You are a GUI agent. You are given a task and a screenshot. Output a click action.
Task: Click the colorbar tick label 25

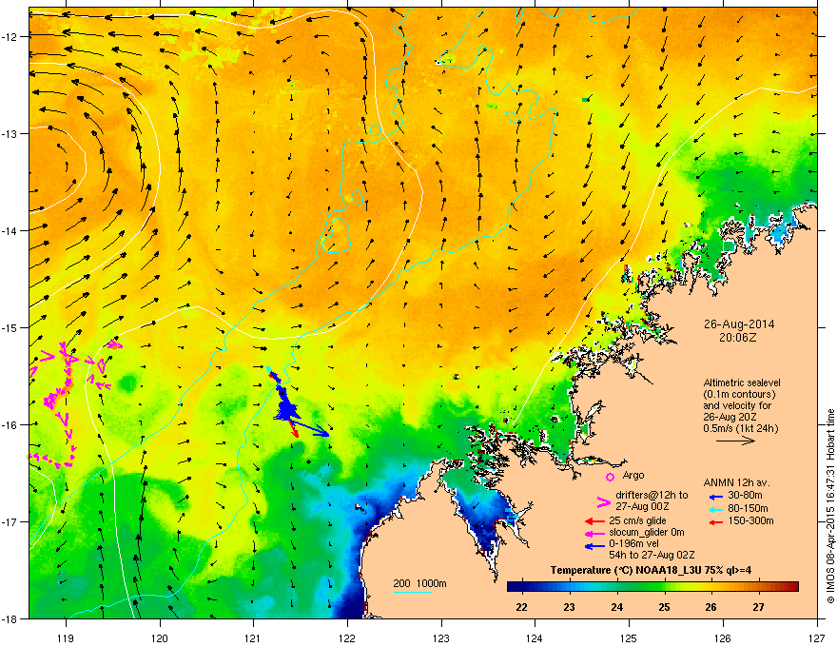click(x=664, y=607)
